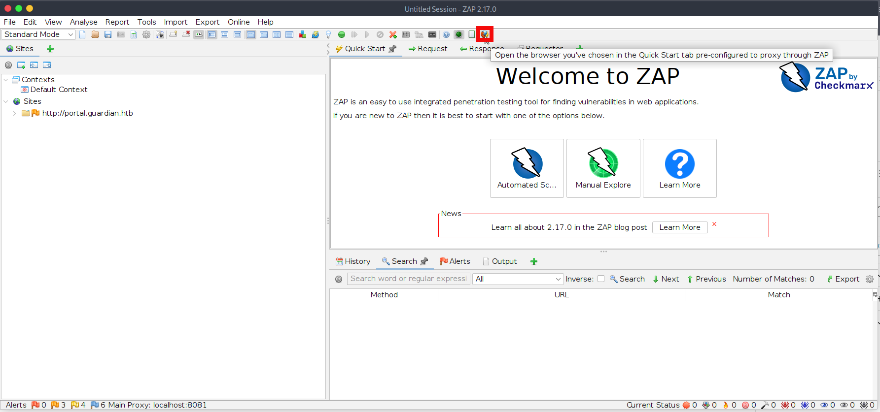Toggle the Inverse search checkbox
880x412 pixels.
pos(600,279)
